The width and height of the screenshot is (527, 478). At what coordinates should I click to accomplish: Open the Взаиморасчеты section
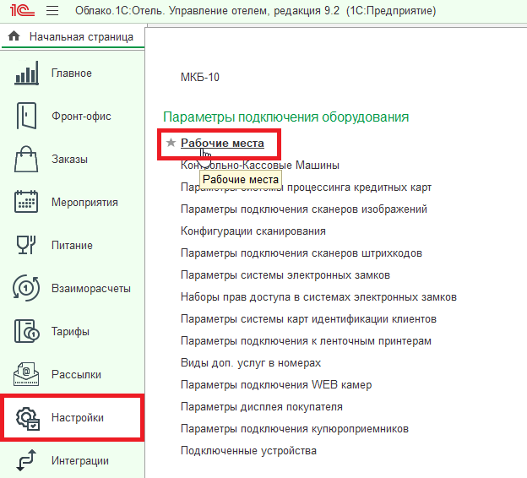tap(91, 288)
